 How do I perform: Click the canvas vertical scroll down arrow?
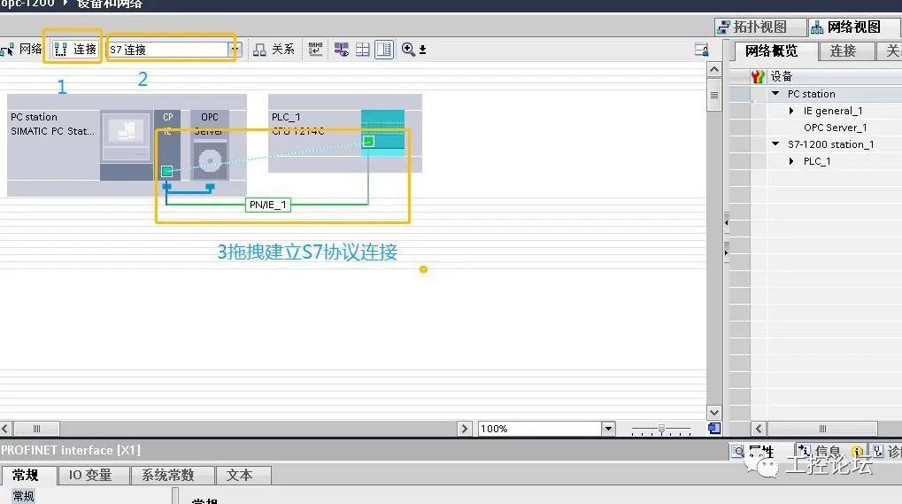click(x=713, y=413)
